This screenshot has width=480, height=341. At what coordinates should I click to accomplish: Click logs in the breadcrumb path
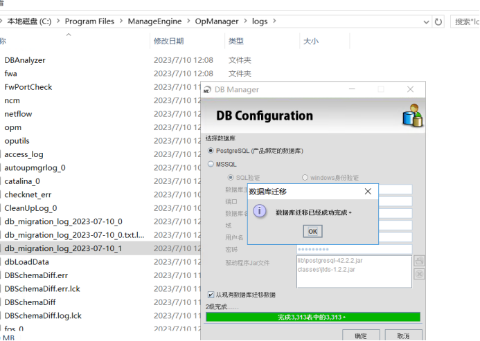click(260, 21)
